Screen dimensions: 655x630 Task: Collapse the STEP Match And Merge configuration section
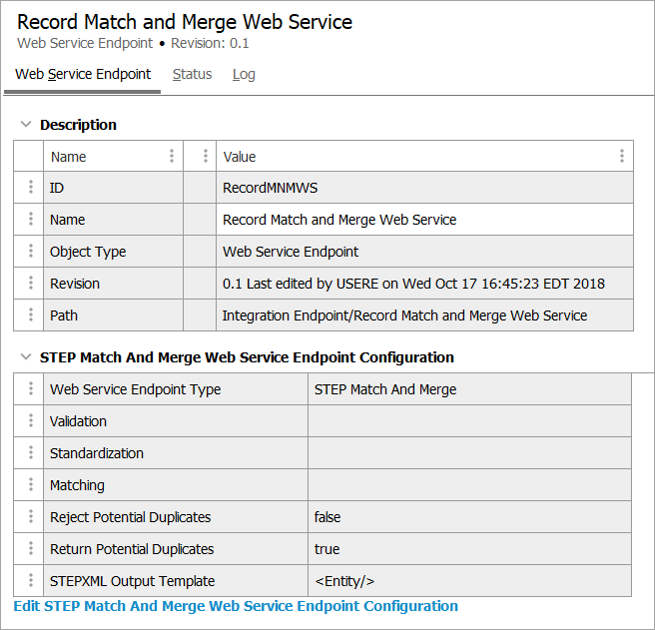pyautogui.click(x=26, y=357)
